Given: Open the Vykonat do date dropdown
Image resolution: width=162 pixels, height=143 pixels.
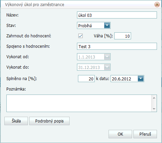Looking at the screenshot, I should pos(107,67).
